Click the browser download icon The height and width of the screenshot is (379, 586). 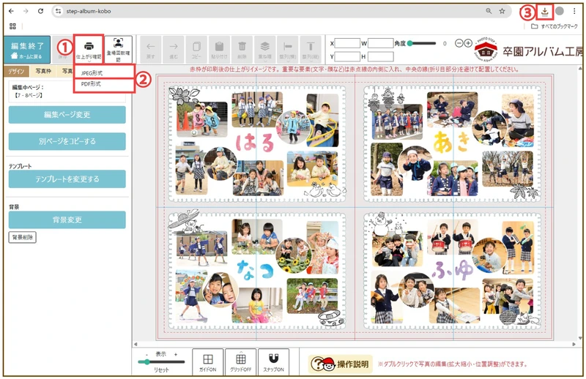545,12
